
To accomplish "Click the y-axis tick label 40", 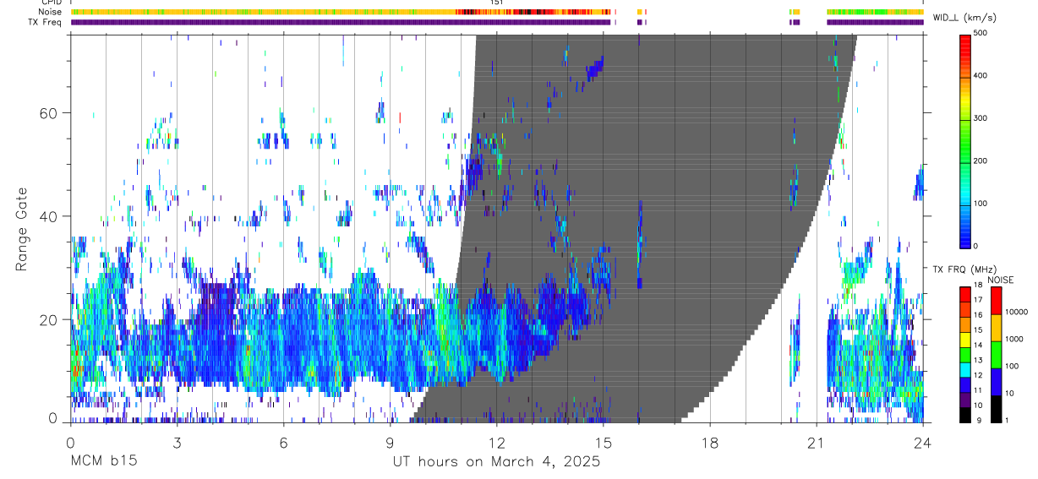I will 49,216.
